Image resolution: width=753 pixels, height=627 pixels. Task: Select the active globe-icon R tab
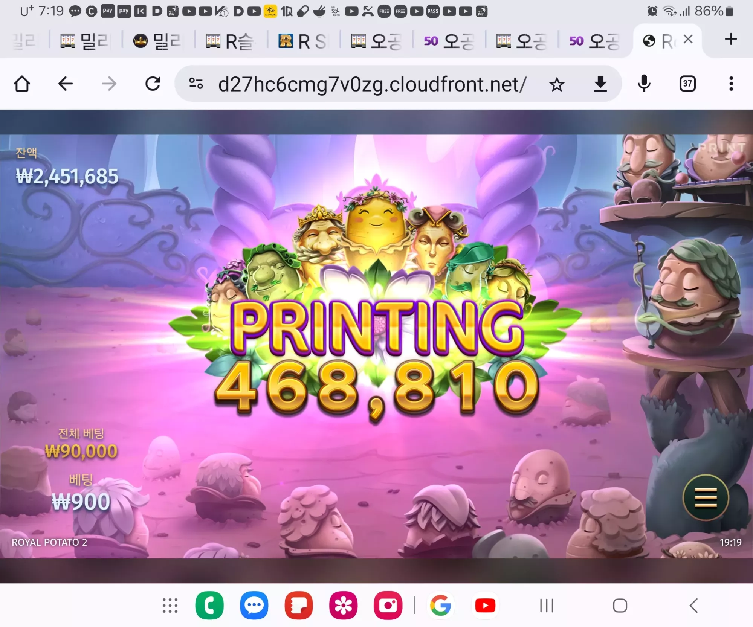659,41
